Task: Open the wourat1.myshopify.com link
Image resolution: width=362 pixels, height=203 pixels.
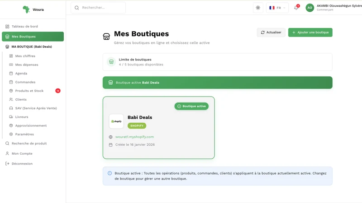Action: click(x=134, y=137)
